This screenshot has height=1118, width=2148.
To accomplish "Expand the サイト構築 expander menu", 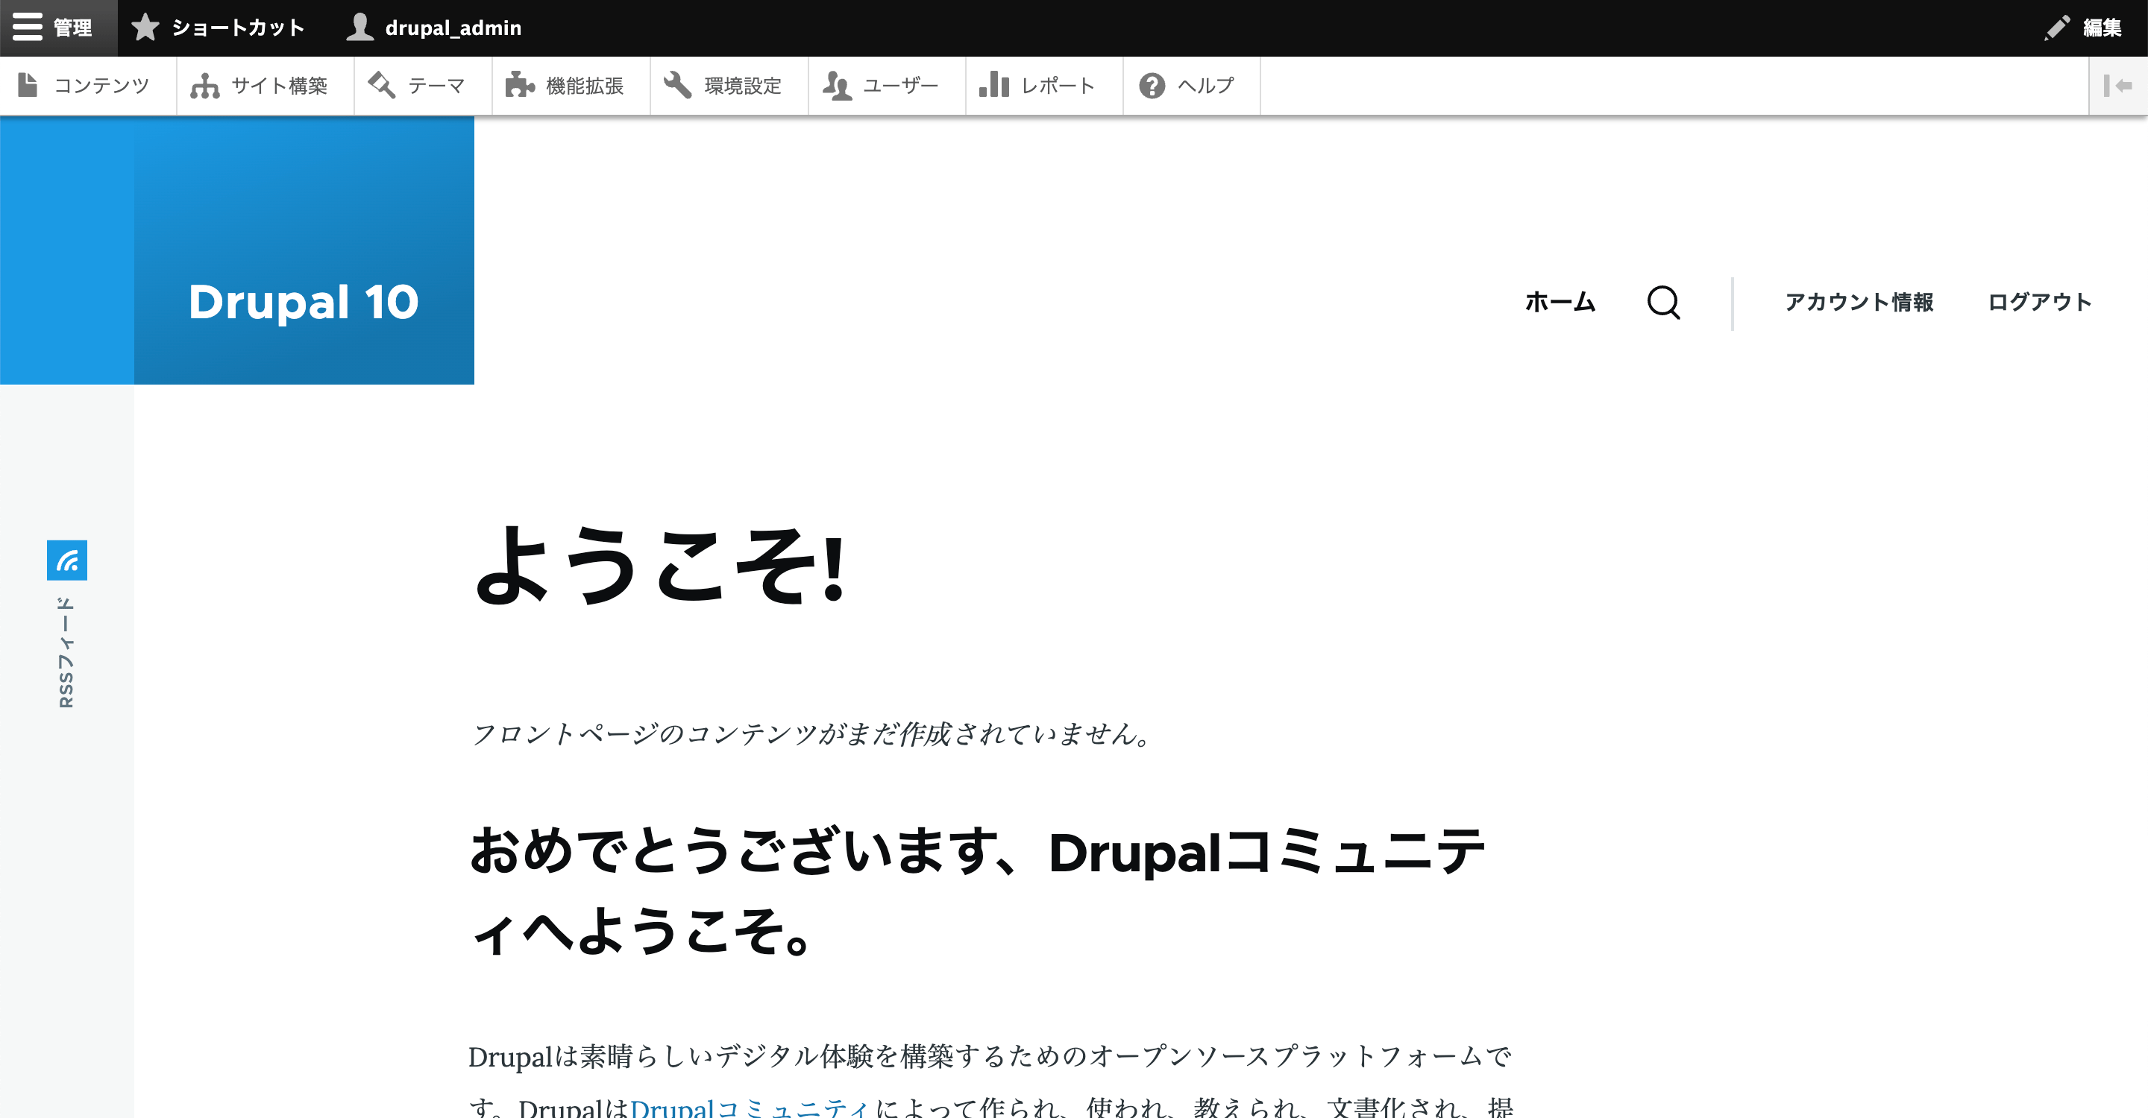I will pos(263,85).
